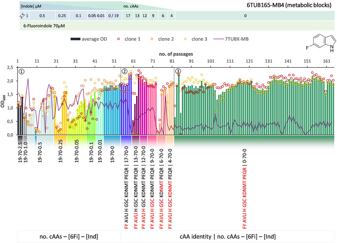
Task: Click the vertical label 19-70-2.5
Action: coord(20,152)
